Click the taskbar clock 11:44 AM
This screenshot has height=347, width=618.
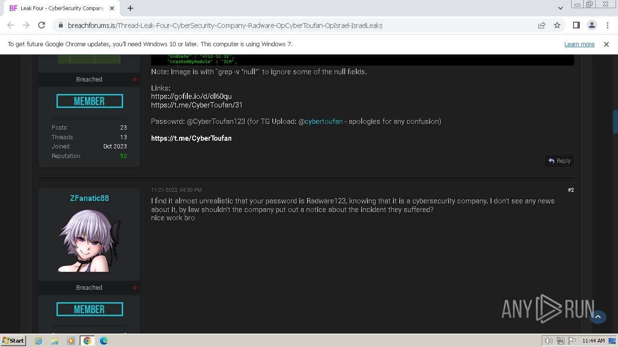(593, 341)
